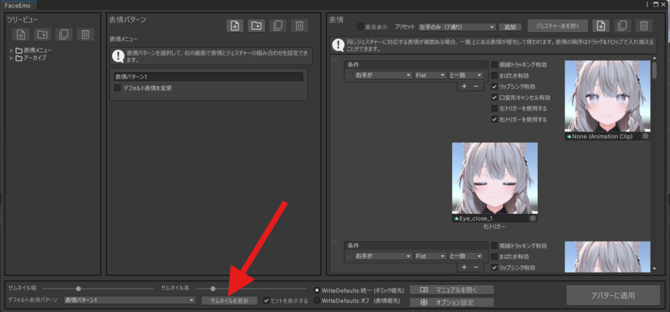
Task: Remove a condition with the minus icon in the top expression
Action: [476, 86]
